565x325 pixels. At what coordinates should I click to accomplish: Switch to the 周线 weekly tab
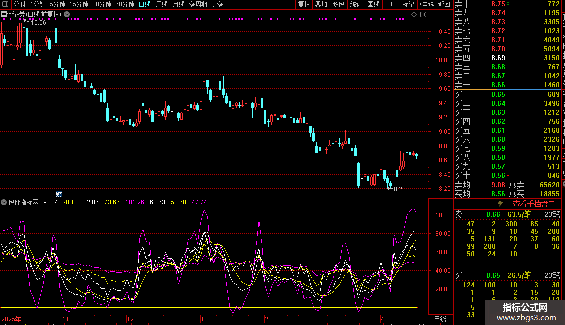point(162,4)
